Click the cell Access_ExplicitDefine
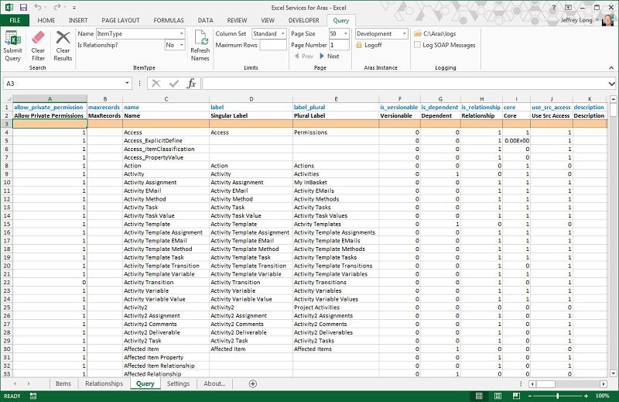The width and height of the screenshot is (619, 402). click(166, 141)
